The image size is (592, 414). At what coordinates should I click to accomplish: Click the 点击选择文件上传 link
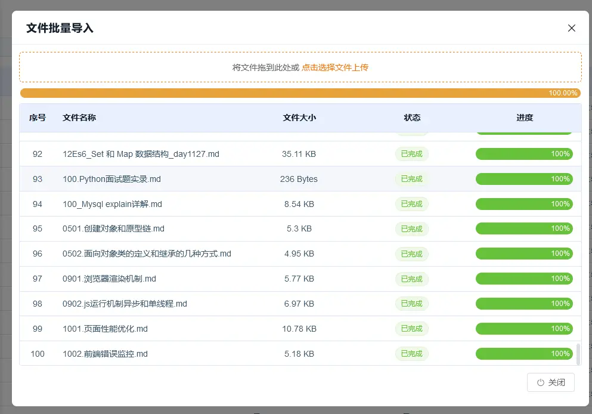click(334, 67)
